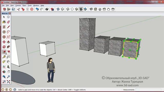
Task: Click in the Measurements input box
Action: click(x=148, y=90)
